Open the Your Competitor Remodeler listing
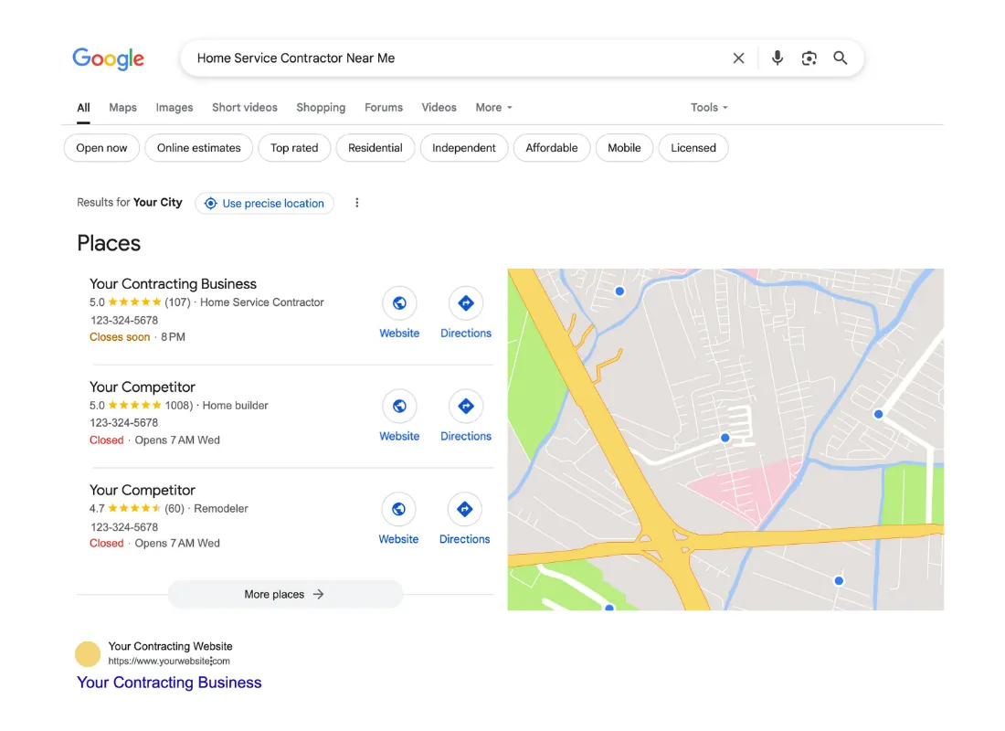 (143, 491)
